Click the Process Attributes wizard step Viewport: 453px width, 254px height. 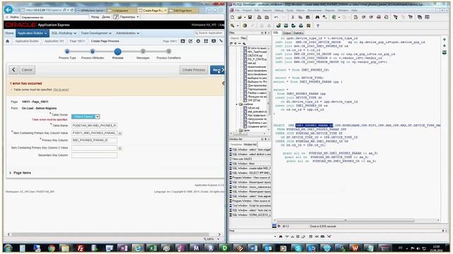tap(93, 52)
